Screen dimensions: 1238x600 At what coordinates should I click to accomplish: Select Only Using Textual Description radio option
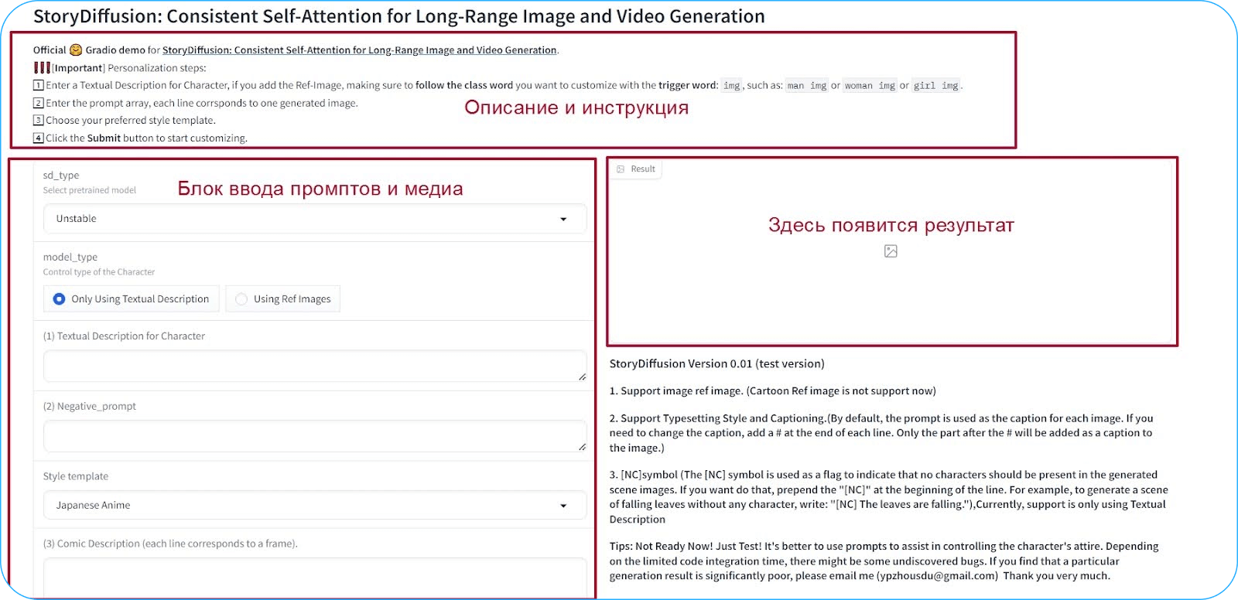(132, 299)
